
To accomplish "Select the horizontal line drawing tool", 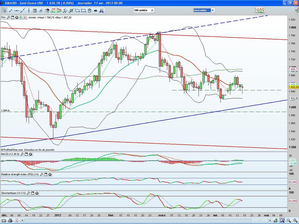I will click(x=16, y=11).
